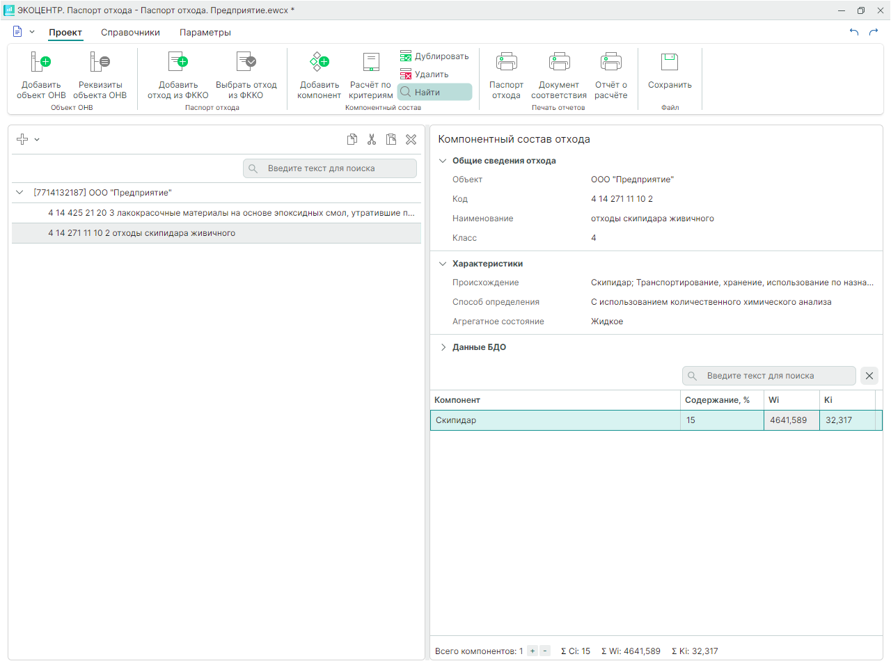The height and width of the screenshot is (668, 891).
Task: Click minus button next to Всего компонентов
Action: coord(545,651)
